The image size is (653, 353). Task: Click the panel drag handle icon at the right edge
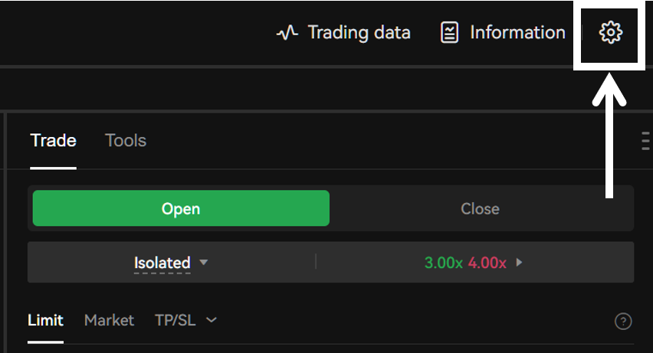645,141
